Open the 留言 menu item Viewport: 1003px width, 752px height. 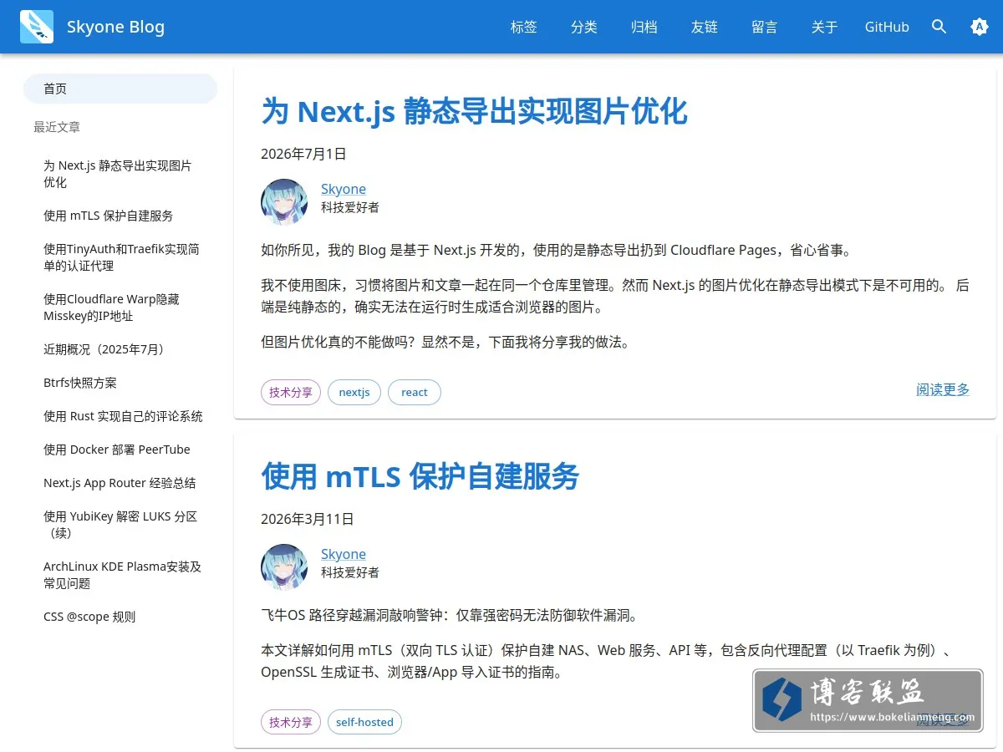coord(765,27)
